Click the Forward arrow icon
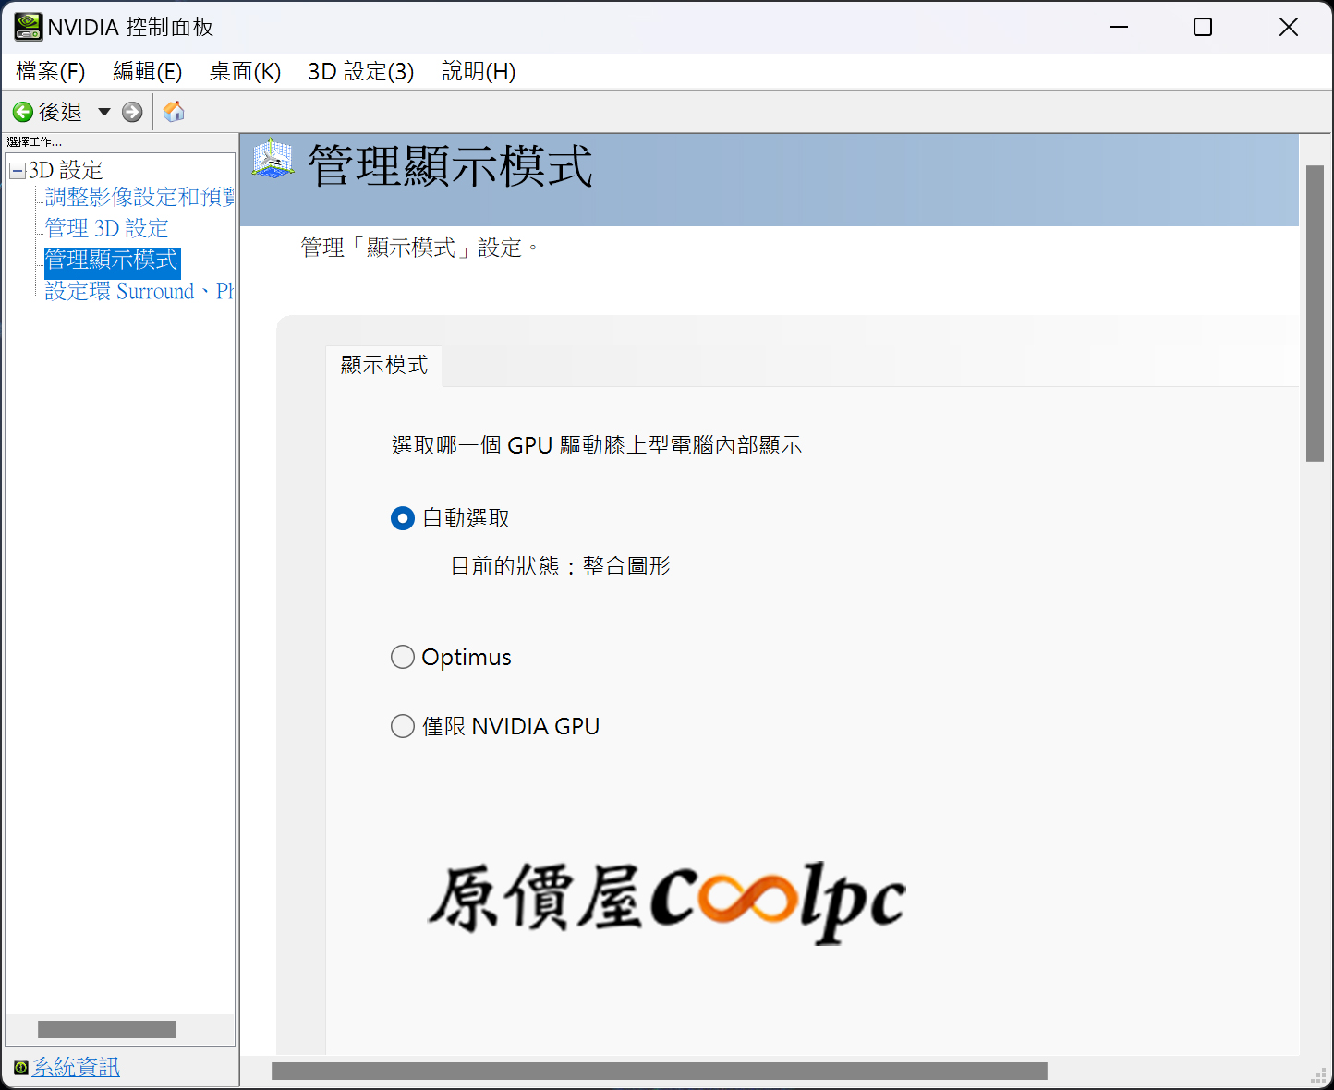 [x=132, y=112]
